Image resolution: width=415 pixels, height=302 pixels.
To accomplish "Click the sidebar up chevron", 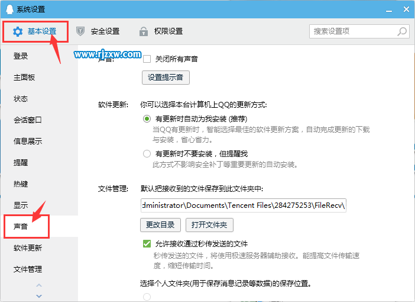I will tap(39, 285).
